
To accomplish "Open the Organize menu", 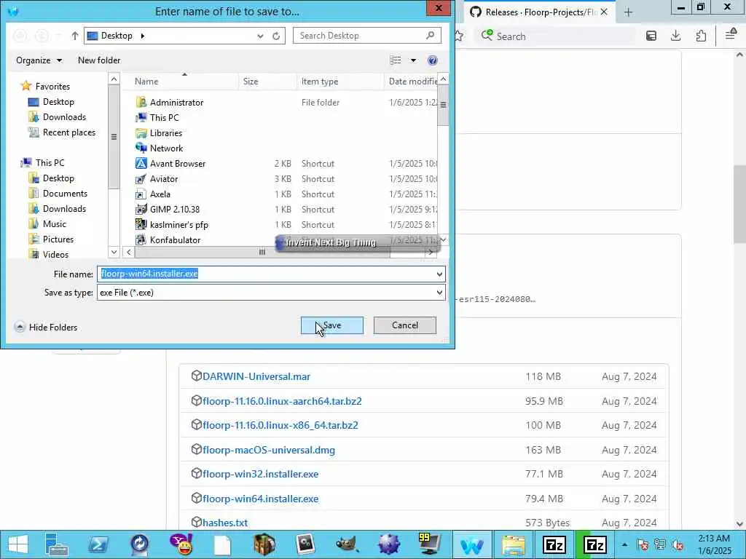I will pos(39,60).
